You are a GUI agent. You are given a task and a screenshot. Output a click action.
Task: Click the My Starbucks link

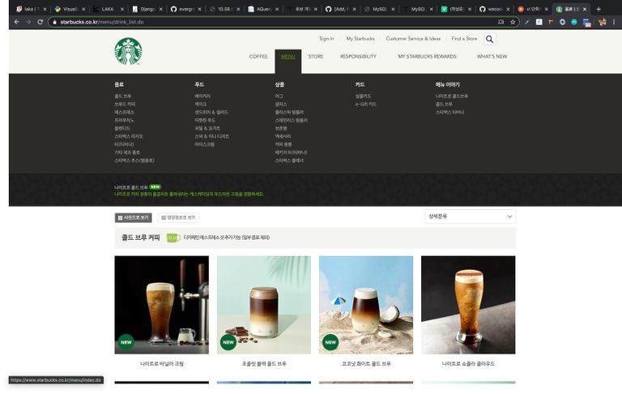point(360,39)
